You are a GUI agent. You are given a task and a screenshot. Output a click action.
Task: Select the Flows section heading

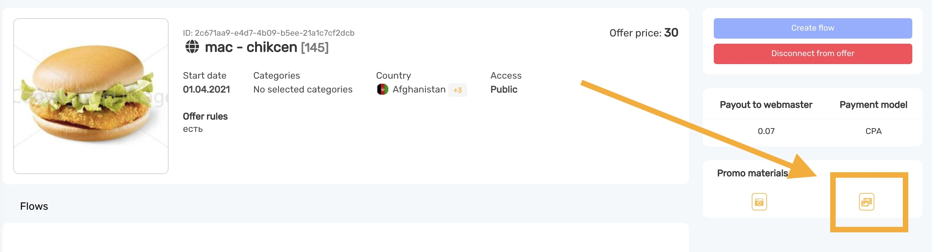34,206
